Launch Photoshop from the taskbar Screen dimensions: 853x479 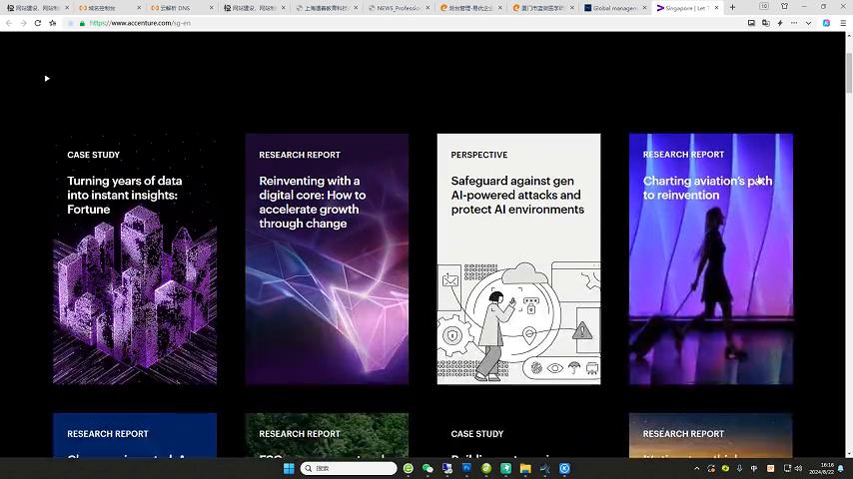click(x=466, y=468)
